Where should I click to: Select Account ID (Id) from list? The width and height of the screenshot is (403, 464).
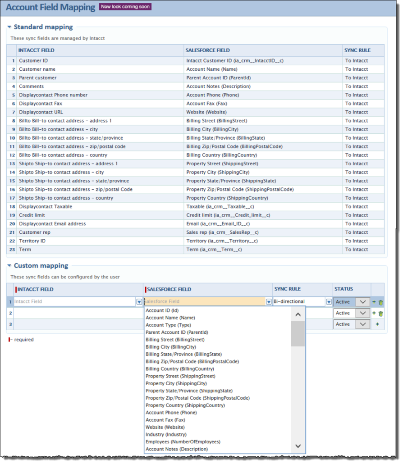(x=162, y=310)
